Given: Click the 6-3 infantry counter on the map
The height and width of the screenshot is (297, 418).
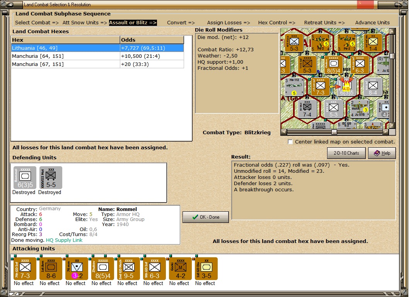Looking at the screenshot, I should (360, 65).
